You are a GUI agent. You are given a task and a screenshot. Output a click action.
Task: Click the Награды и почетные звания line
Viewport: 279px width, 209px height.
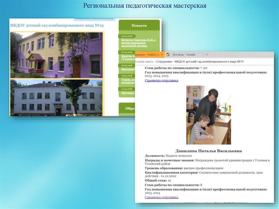[207, 162]
